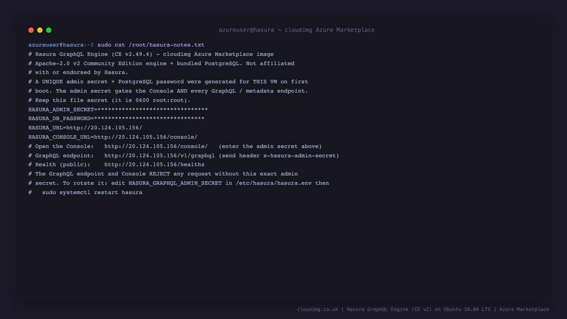
Task: Click the 'Apache-2.0 v2 Community Edition engine' line
Action: click(x=161, y=63)
